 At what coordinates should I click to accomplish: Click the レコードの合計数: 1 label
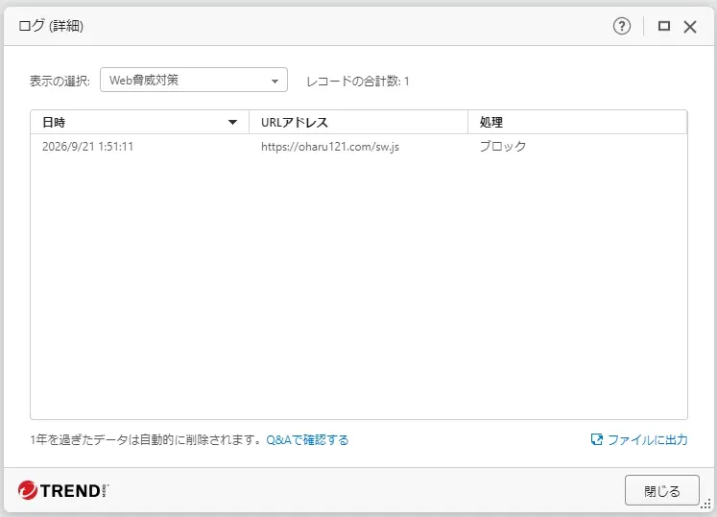(x=358, y=82)
